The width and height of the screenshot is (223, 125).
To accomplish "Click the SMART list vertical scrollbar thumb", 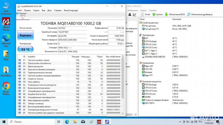I will click(x=123, y=78).
